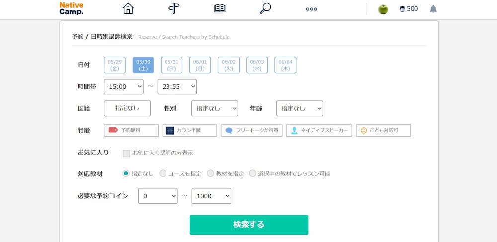Open the magnifier teacher search icon

[x=265, y=8]
